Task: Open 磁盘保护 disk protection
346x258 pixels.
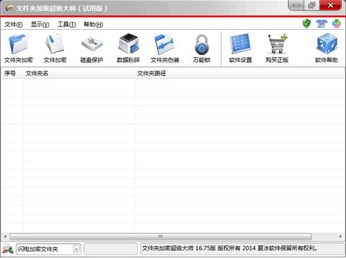Action: (91, 48)
